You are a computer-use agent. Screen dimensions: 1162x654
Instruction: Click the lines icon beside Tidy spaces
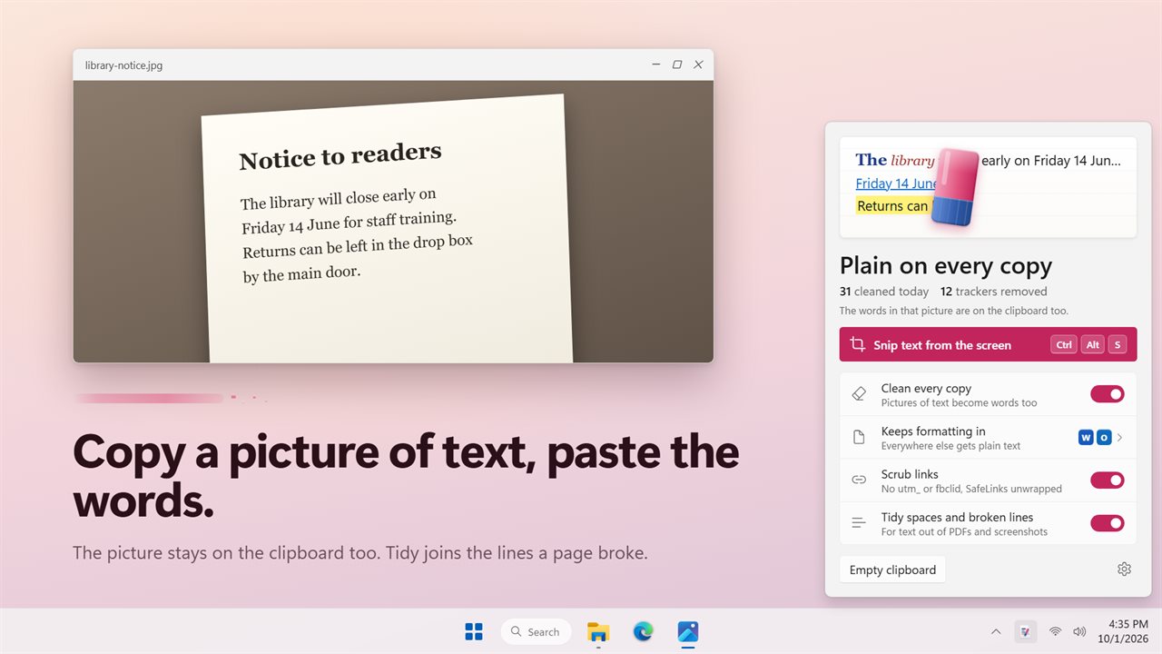click(859, 523)
